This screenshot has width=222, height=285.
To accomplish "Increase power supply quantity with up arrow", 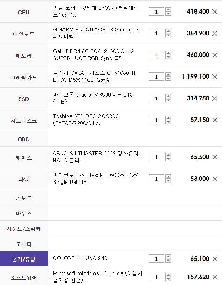I will point(168,177).
